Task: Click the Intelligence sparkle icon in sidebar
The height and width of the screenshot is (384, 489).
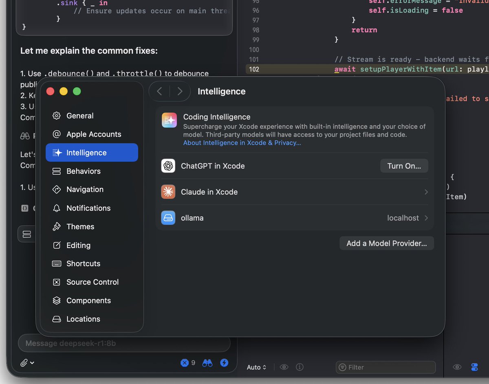Action: tap(57, 153)
